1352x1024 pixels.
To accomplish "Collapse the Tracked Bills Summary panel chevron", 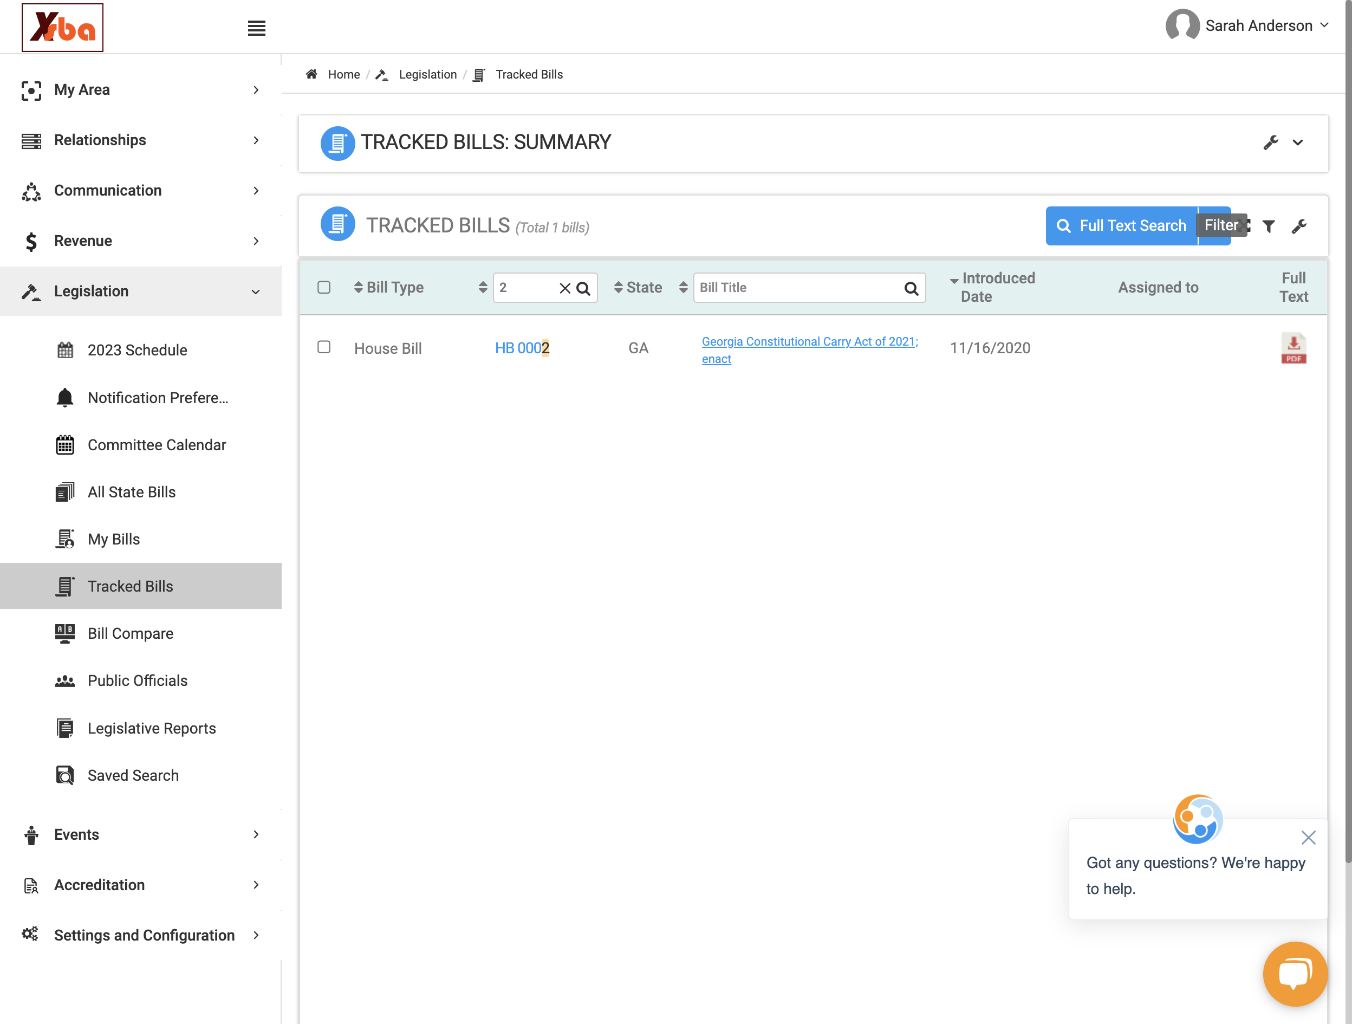I will pyautogui.click(x=1298, y=142).
